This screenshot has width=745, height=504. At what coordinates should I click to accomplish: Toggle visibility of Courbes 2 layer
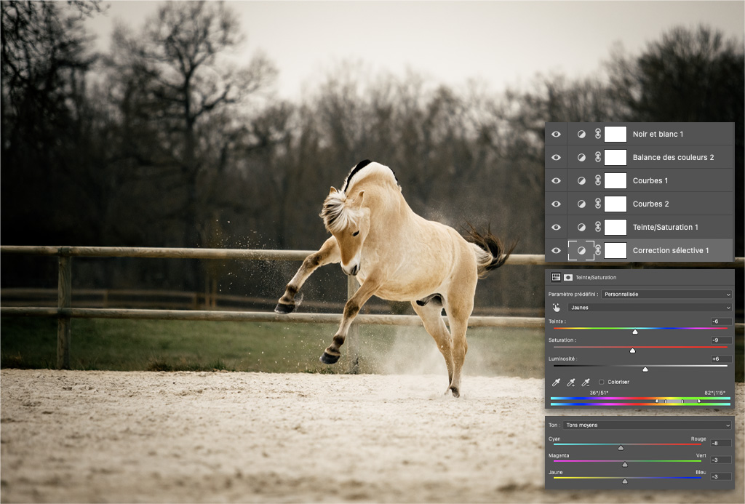coord(556,204)
